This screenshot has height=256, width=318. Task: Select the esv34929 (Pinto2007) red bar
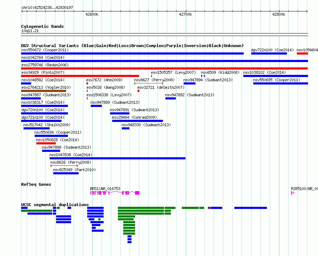pyautogui.click(x=80, y=76)
